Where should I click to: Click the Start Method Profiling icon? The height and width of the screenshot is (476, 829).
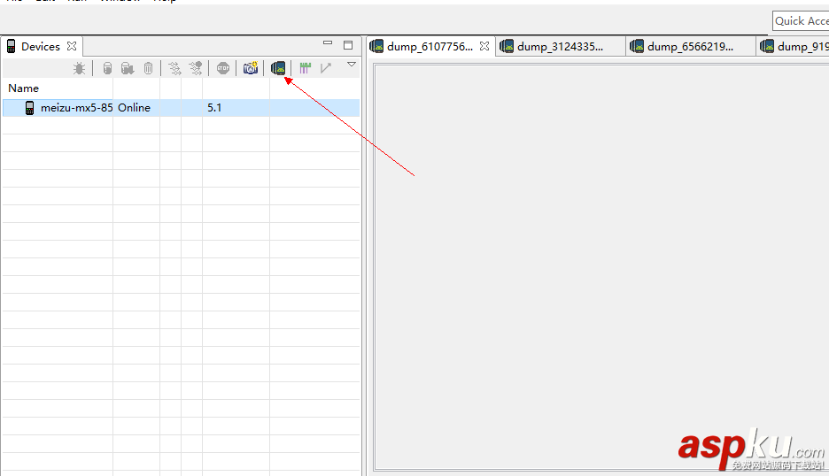coord(196,68)
